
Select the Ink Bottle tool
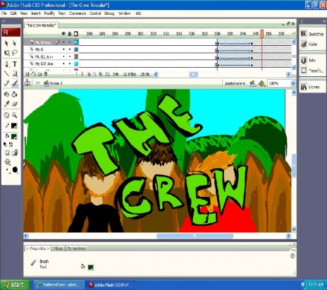6,94
